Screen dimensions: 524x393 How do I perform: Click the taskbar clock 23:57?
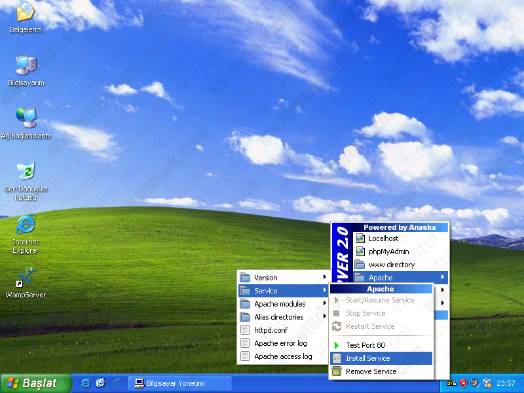pyautogui.click(x=506, y=383)
